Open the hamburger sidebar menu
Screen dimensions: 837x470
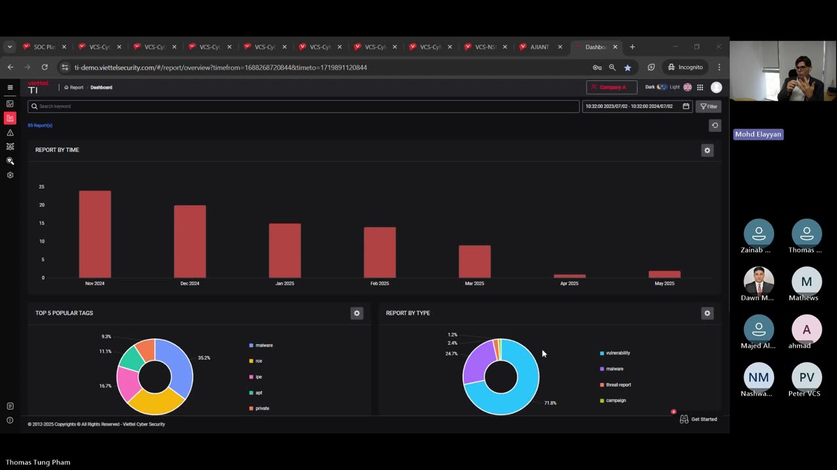10,87
